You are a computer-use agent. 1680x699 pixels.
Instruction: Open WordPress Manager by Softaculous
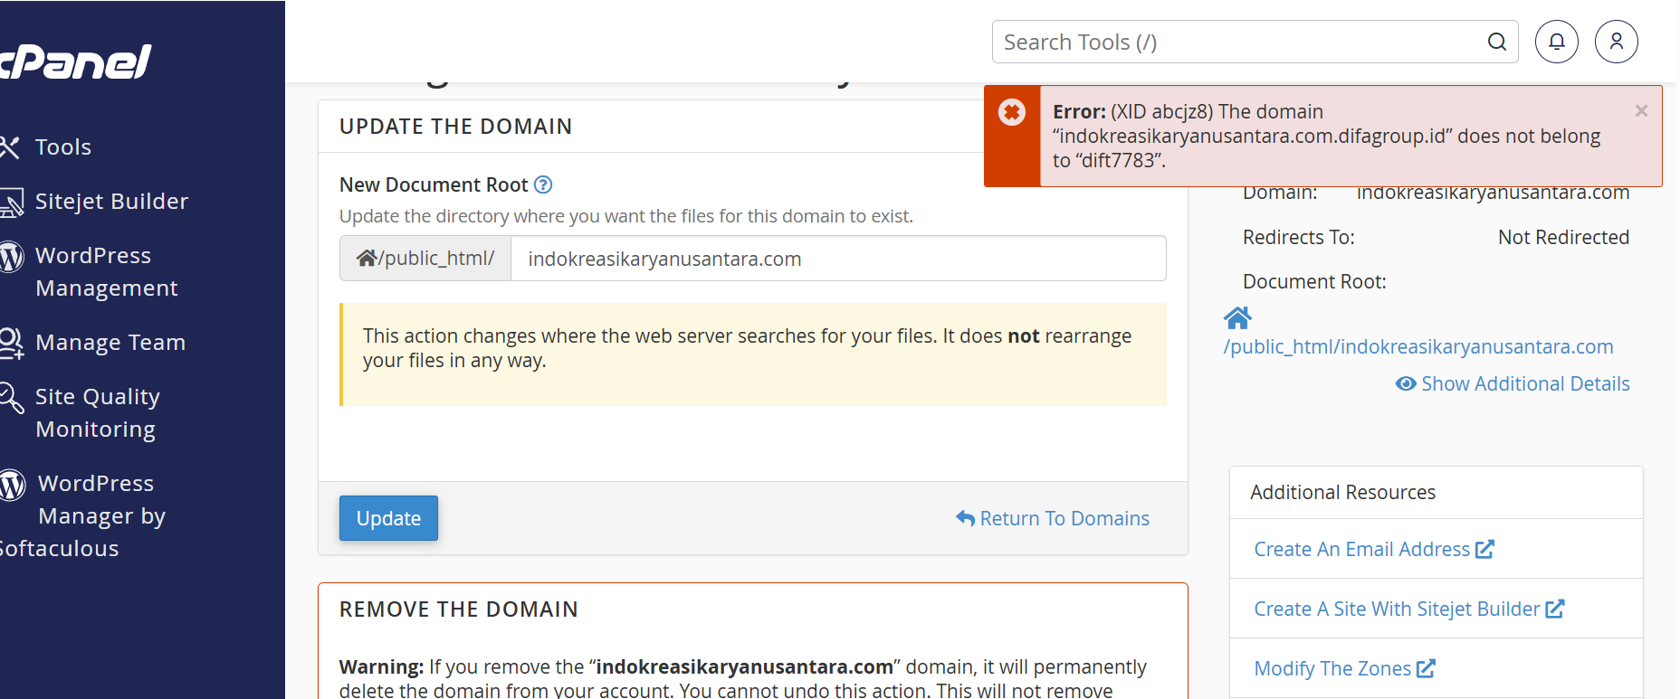click(95, 515)
